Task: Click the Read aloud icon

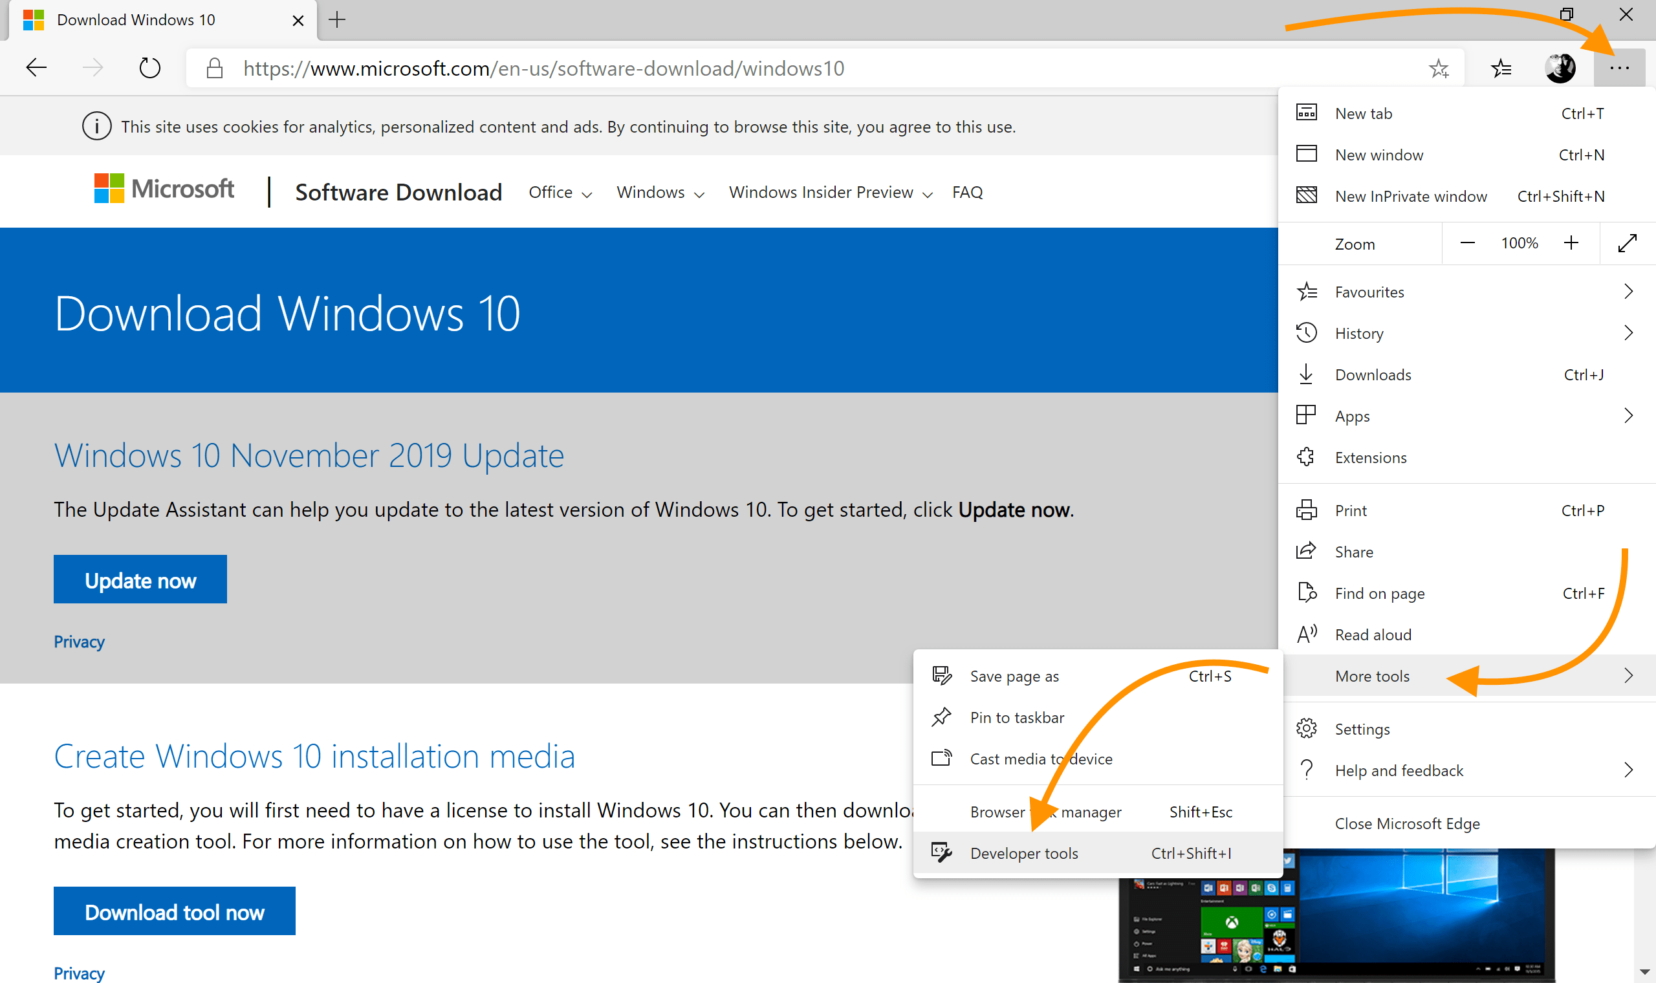Action: (x=1306, y=634)
